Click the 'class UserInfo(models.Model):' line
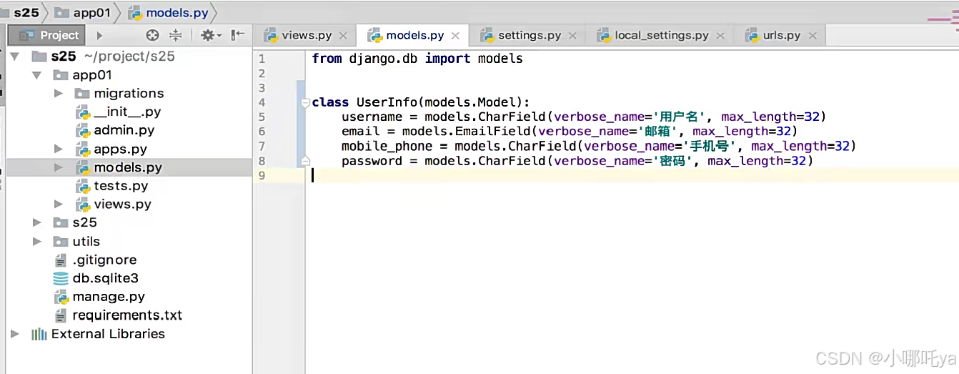The height and width of the screenshot is (374, 959). (x=421, y=102)
